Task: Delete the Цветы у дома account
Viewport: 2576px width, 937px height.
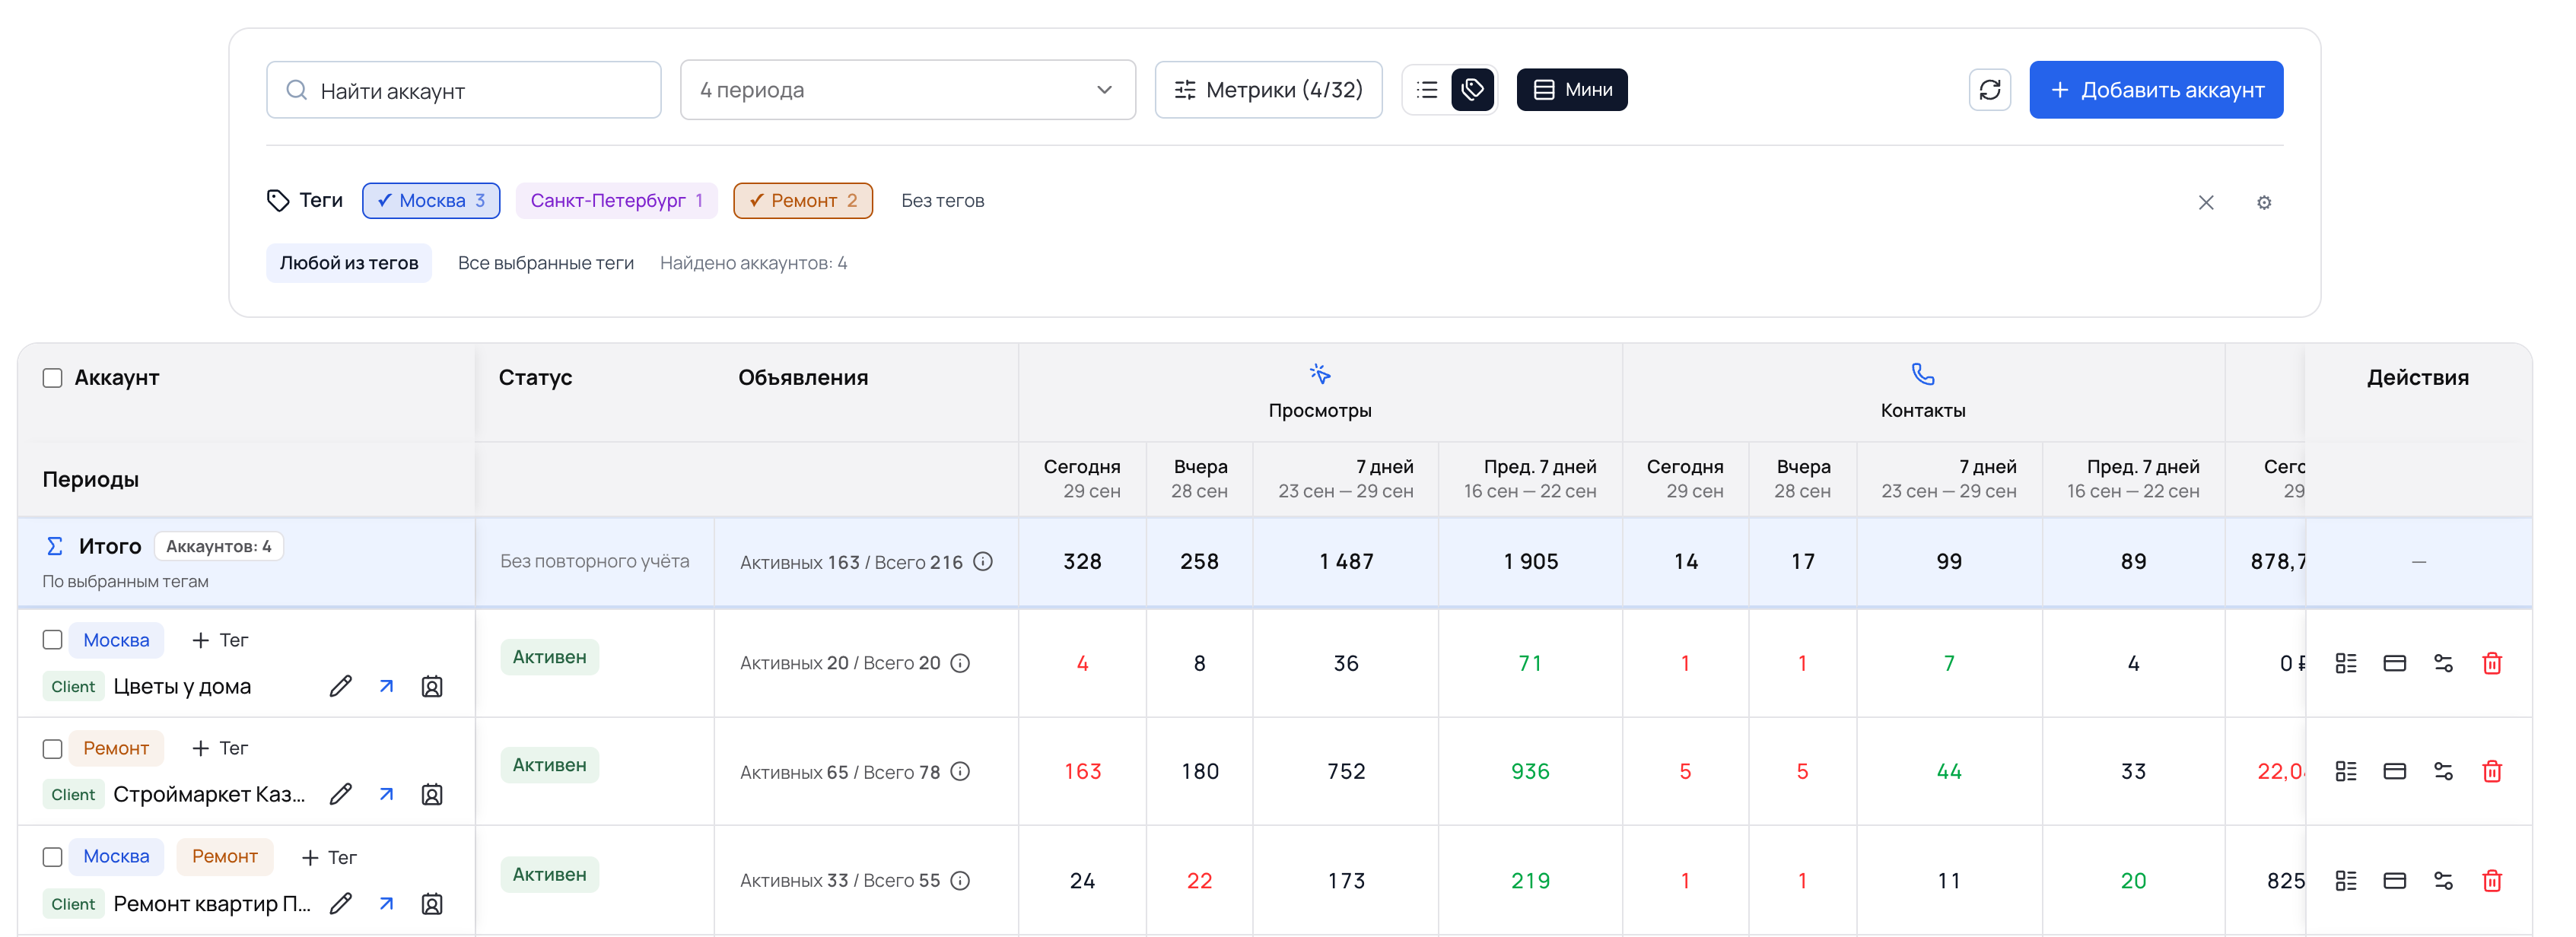Action: point(2491,663)
